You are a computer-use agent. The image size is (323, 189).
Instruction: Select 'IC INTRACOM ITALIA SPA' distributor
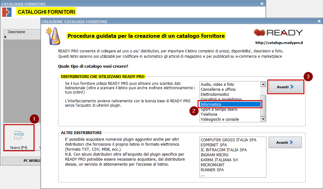coord(224,150)
